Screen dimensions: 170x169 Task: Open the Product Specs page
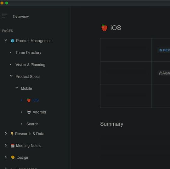28,77
